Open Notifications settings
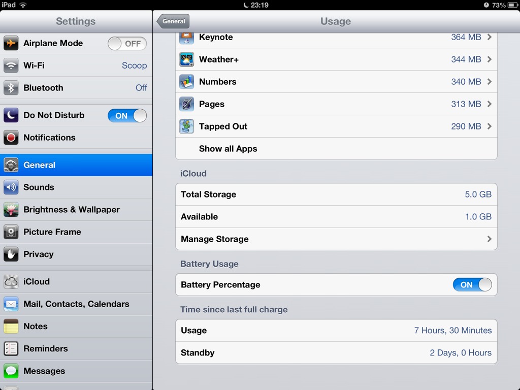The width and height of the screenshot is (520, 390). click(x=76, y=137)
